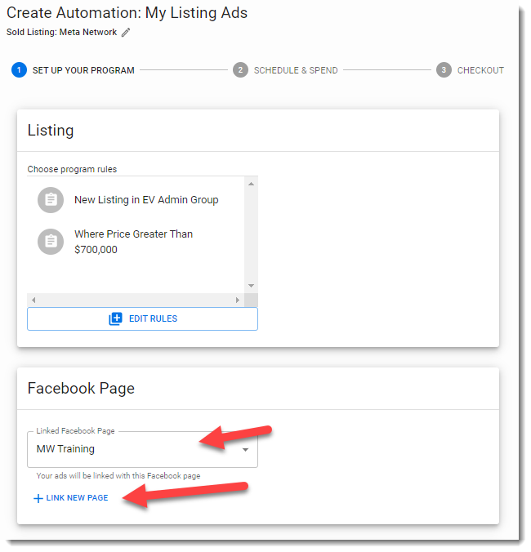The image size is (531, 552).
Task: Click the plus icon beside Link New Page
Action: [x=38, y=498]
